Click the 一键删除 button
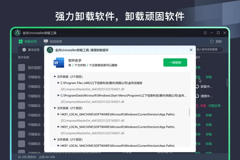 [175, 62]
